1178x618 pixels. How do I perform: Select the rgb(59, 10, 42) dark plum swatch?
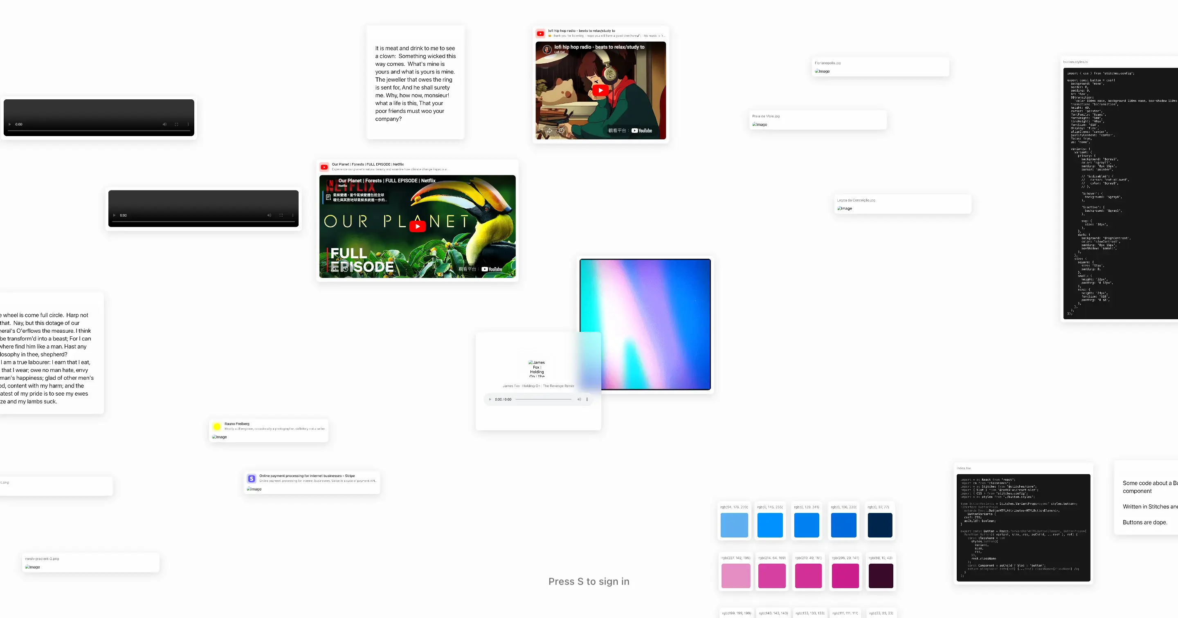click(x=881, y=576)
